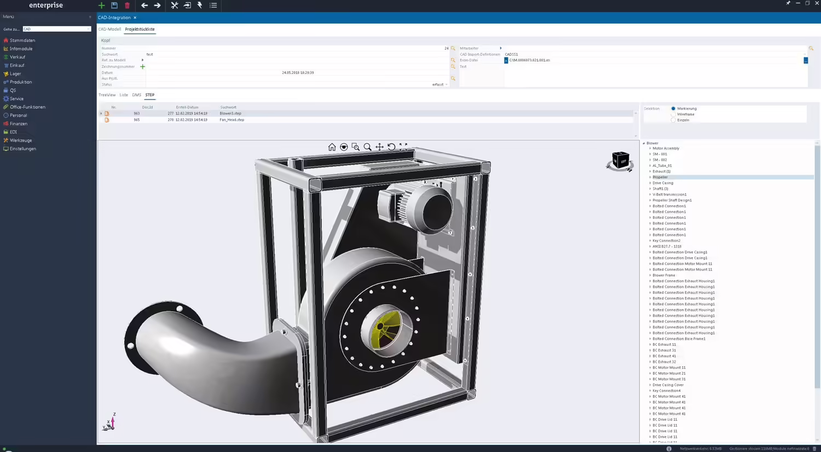Screen dimensions: 821x452
Task: Activate the Fullscreen icon in viewer toolbar
Action: (403, 147)
